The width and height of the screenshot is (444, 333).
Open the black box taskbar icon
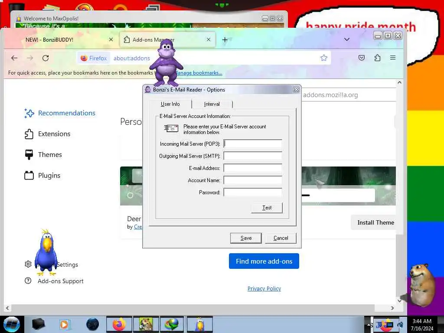coord(38,324)
